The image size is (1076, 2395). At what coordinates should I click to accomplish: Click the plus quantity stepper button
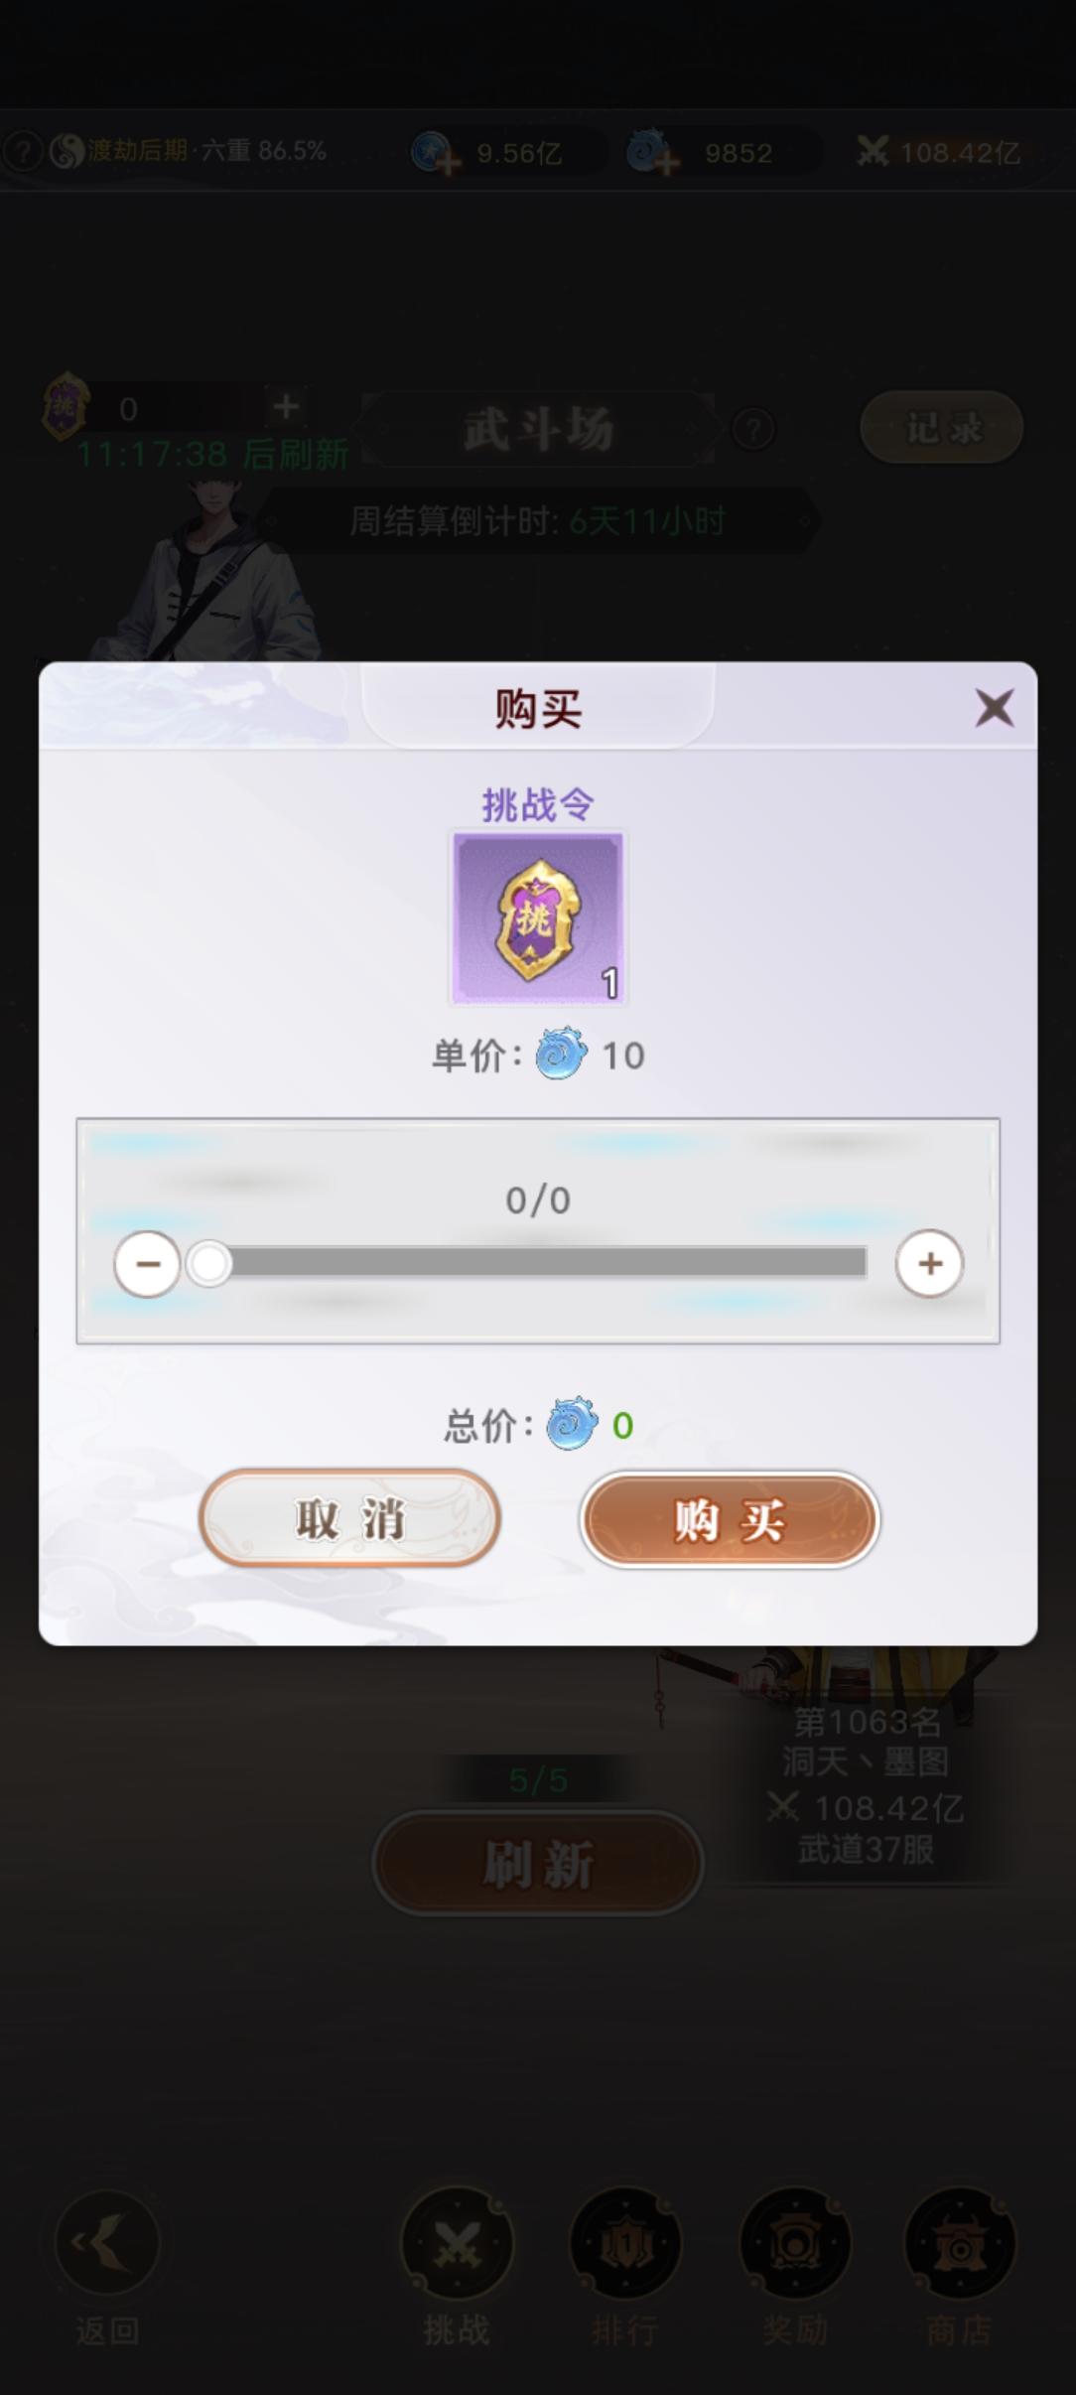click(929, 1264)
